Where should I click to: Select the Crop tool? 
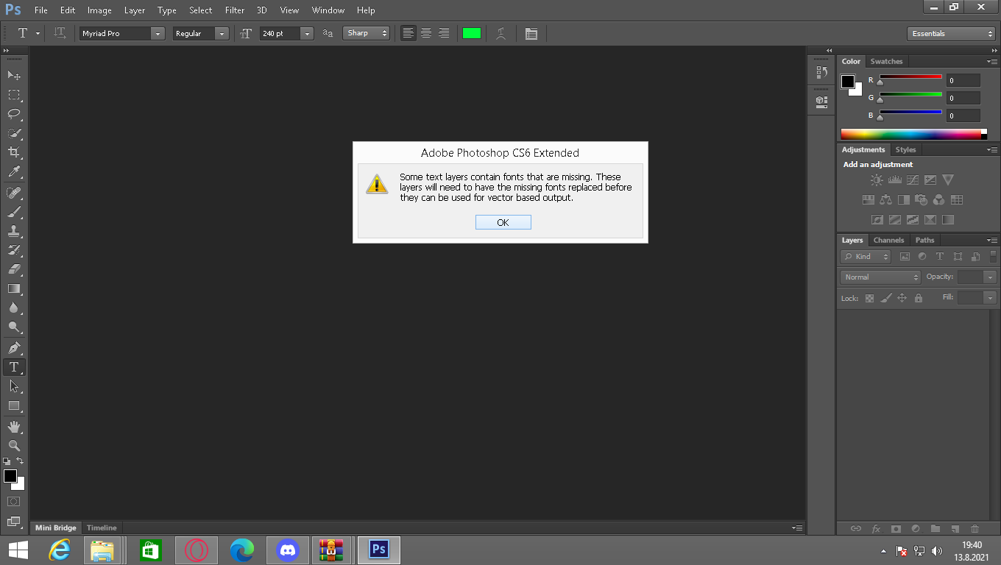14,152
